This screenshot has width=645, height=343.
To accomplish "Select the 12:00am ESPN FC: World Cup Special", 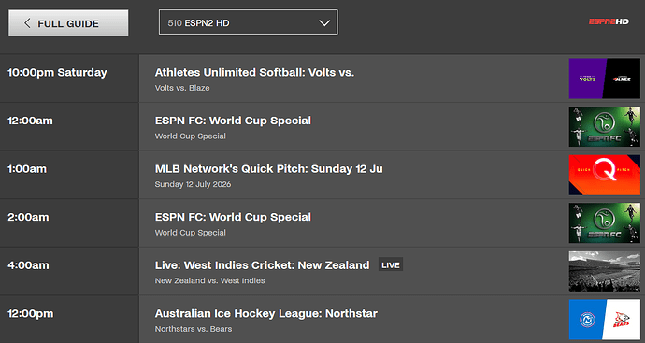I will 233,121.
